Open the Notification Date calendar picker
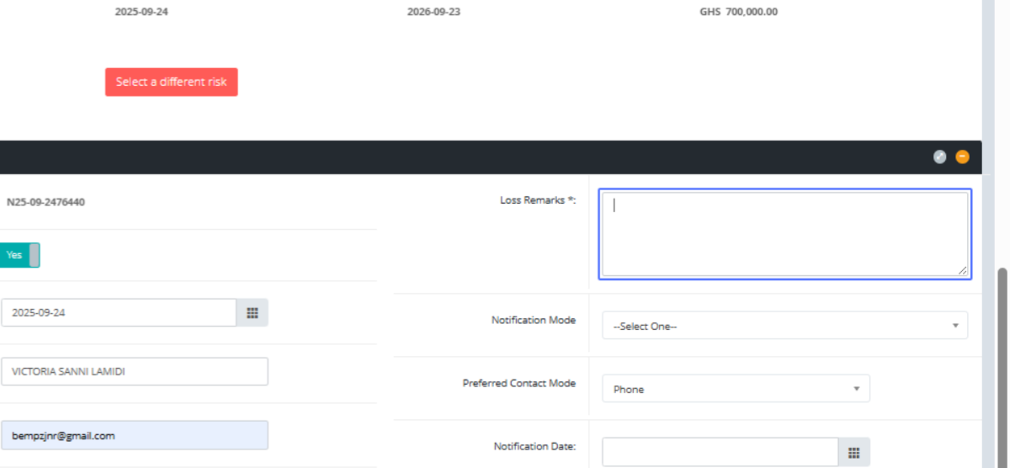 pyautogui.click(x=853, y=452)
